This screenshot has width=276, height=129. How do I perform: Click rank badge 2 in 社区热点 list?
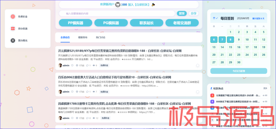pyautogui.click(x=212, y=101)
